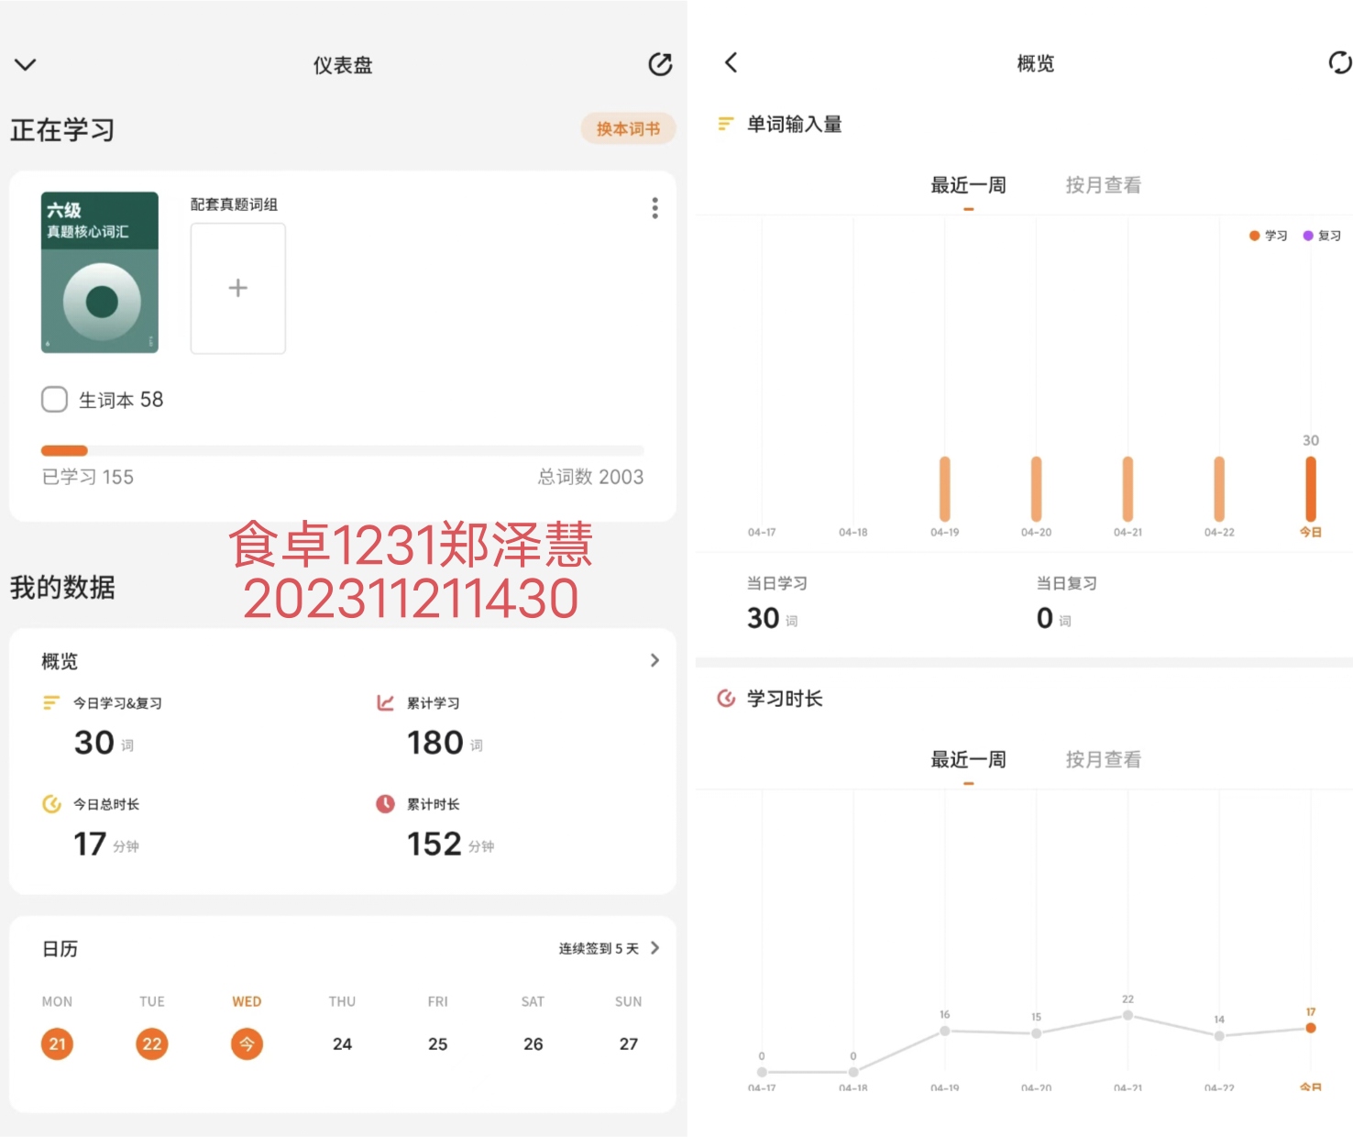Tap the share icon on the dashboard header
This screenshot has height=1137, width=1353.
pyautogui.click(x=660, y=64)
